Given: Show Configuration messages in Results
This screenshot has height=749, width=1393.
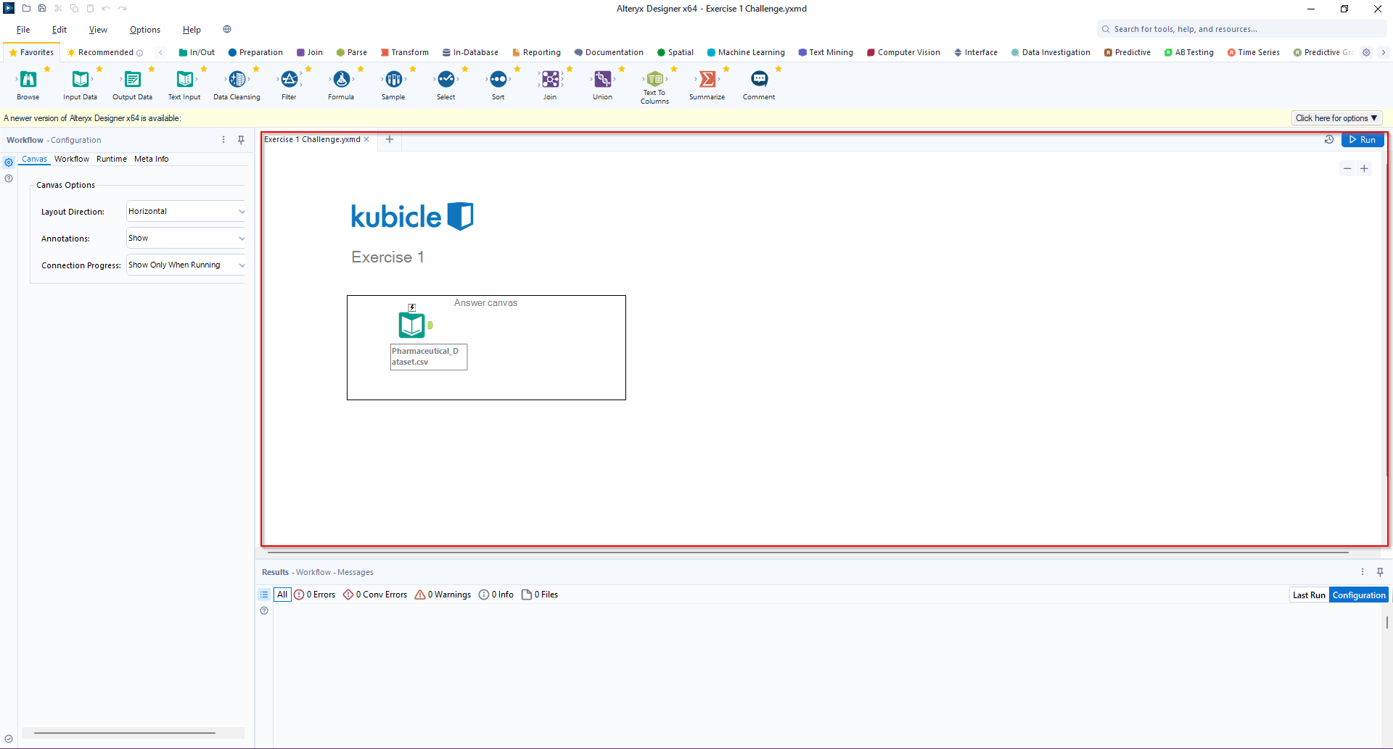Looking at the screenshot, I should [x=1359, y=595].
